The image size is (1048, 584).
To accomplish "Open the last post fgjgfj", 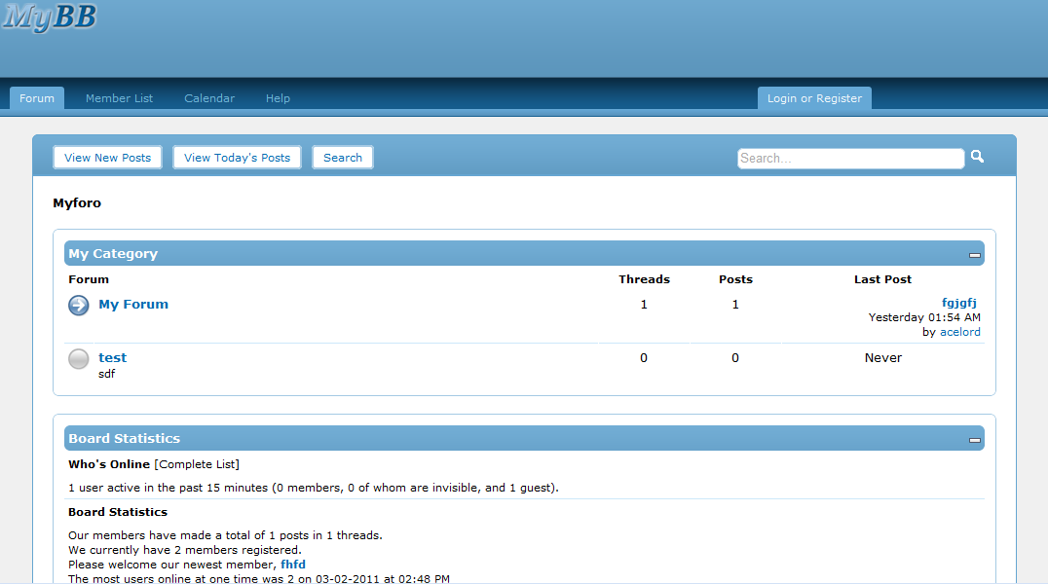I will click(958, 303).
